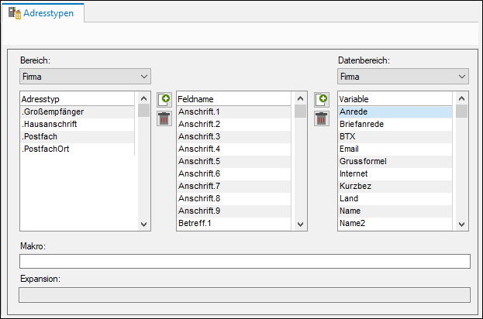Select the Briefanrede variable

point(395,125)
